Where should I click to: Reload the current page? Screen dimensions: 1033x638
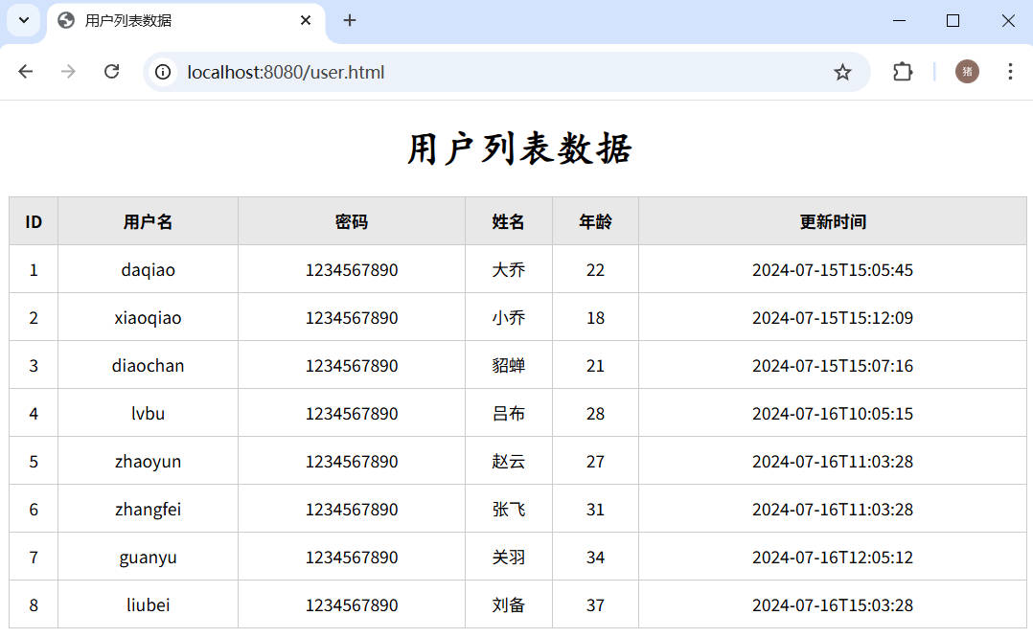112,72
